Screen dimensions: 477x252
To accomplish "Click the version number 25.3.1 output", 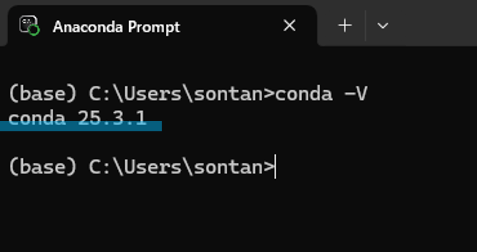I will click(x=112, y=118).
